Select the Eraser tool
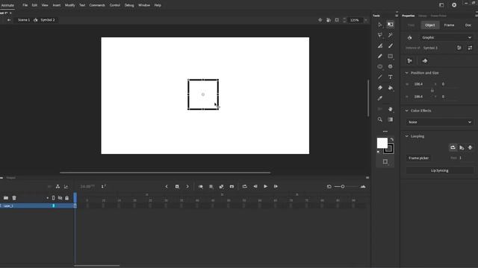The width and height of the screenshot is (478, 268). (380, 88)
